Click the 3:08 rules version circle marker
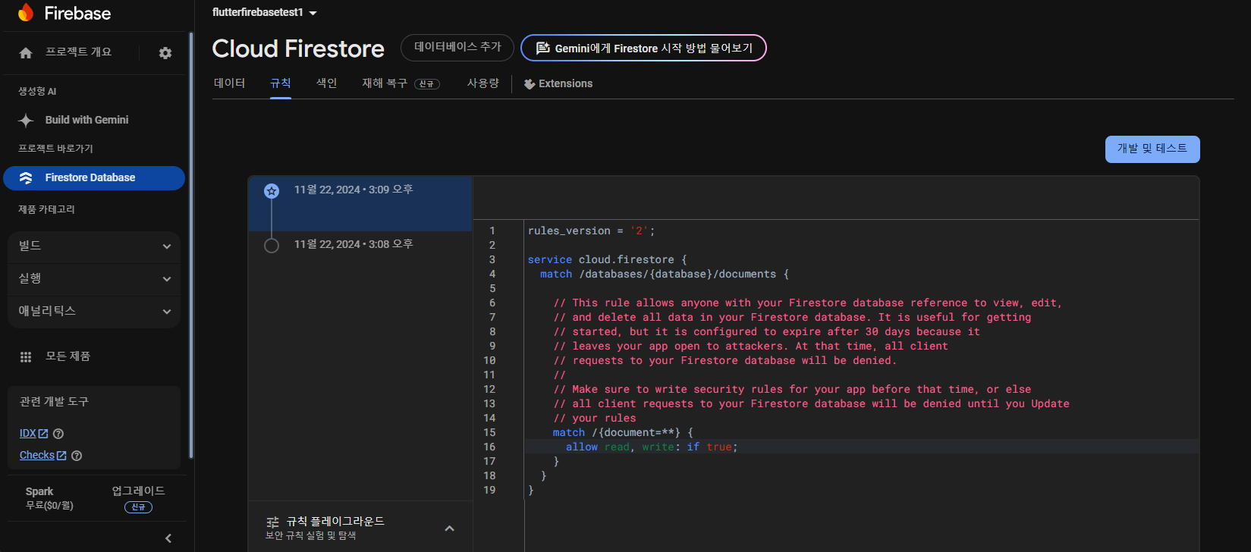 point(271,246)
